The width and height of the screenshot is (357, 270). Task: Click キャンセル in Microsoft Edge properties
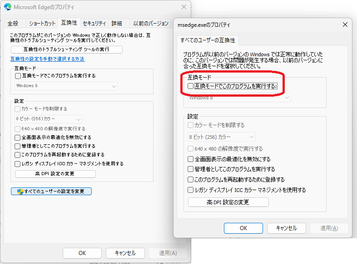(x=125, y=253)
